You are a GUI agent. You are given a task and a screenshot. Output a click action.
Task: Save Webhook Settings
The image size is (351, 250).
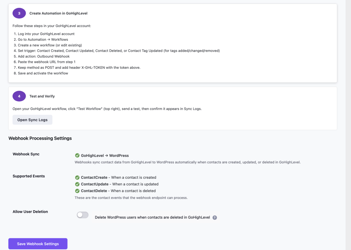coord(38,244)
